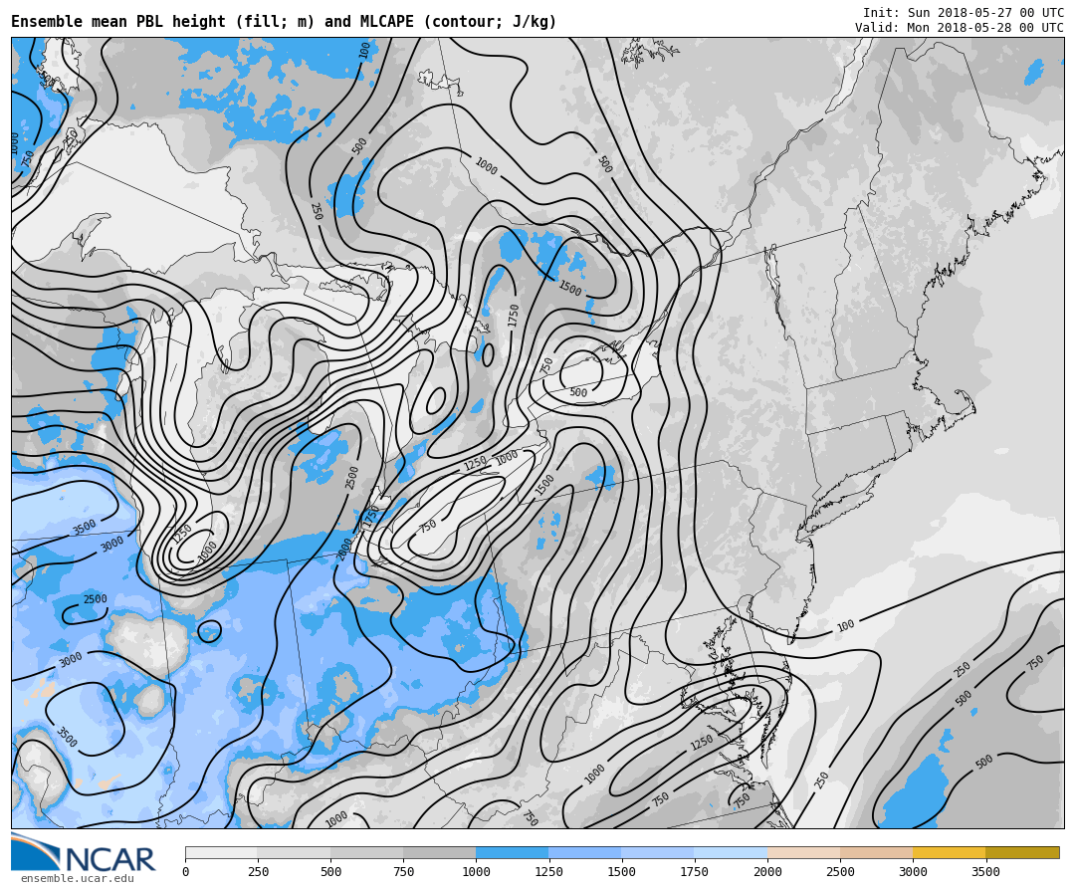Open the ensemble.ucar.edu link text
Image resolution: width=1075 pixels, height=891 pixels.
[x=78, y=878]
